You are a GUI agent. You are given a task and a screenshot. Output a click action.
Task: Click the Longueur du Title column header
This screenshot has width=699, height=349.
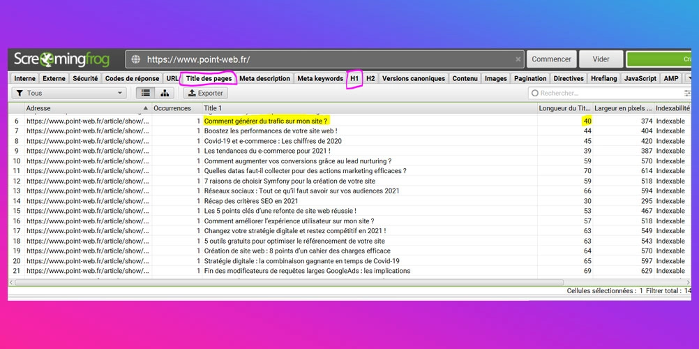coord(565,108)
